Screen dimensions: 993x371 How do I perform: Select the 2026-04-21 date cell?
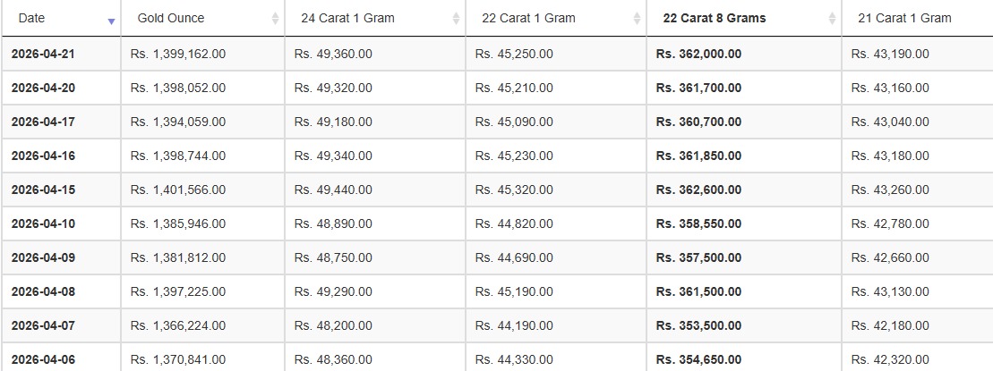point(43,54)
